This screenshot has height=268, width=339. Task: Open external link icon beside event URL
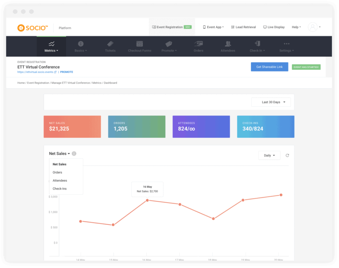[55, 72]
